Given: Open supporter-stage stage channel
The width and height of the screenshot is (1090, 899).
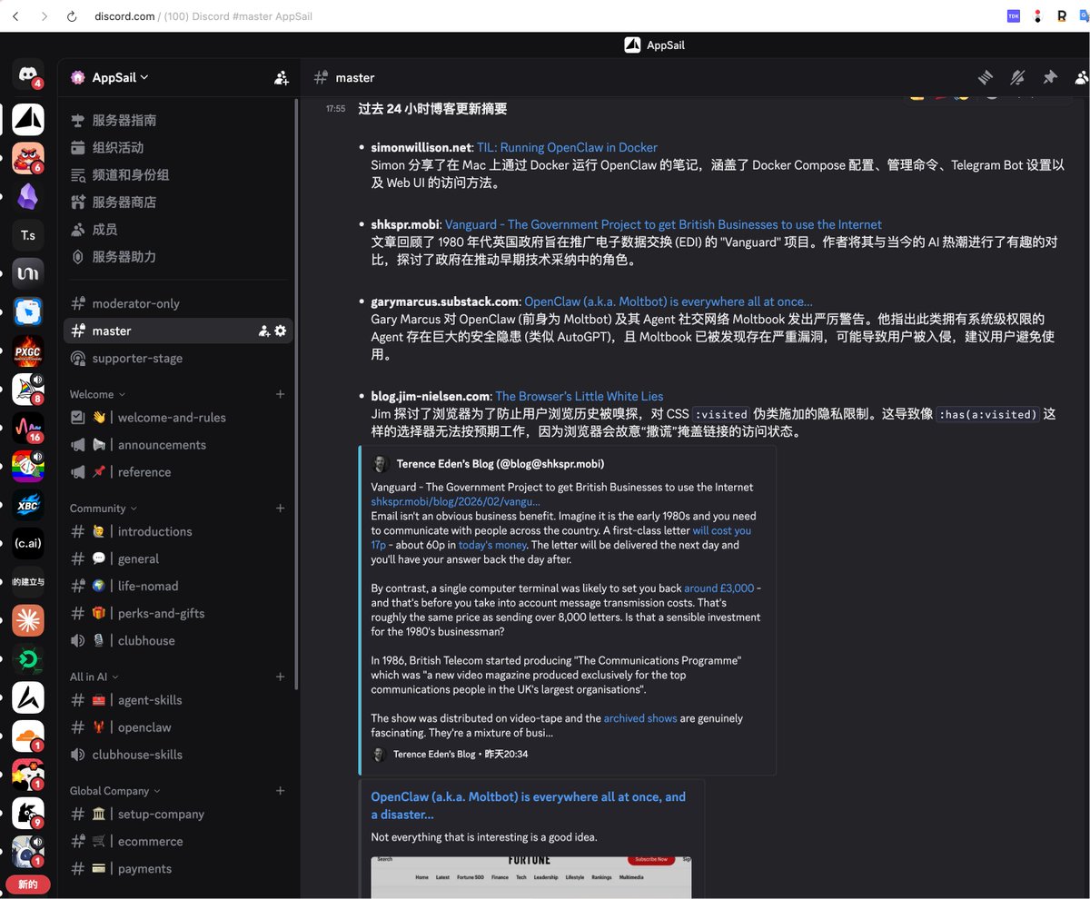Looking at the screenshot, I should click(178, 358).
